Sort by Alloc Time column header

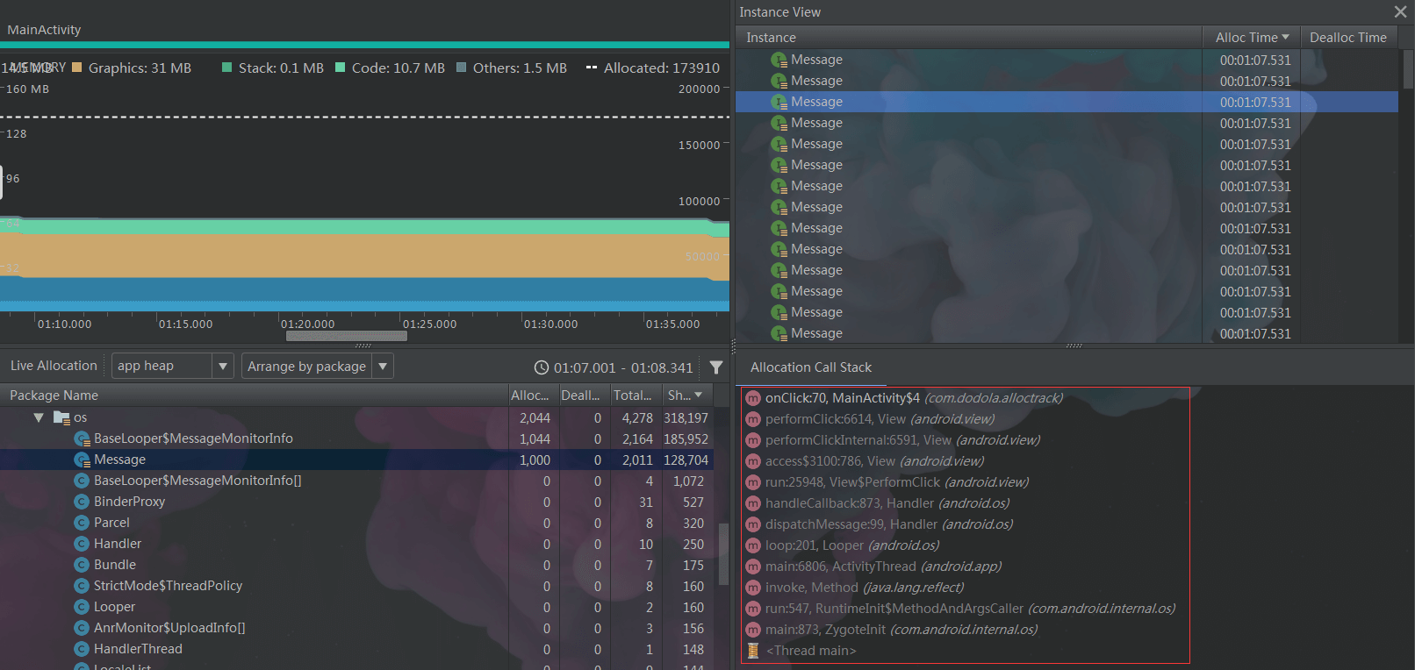click(x=1251, y=37)
